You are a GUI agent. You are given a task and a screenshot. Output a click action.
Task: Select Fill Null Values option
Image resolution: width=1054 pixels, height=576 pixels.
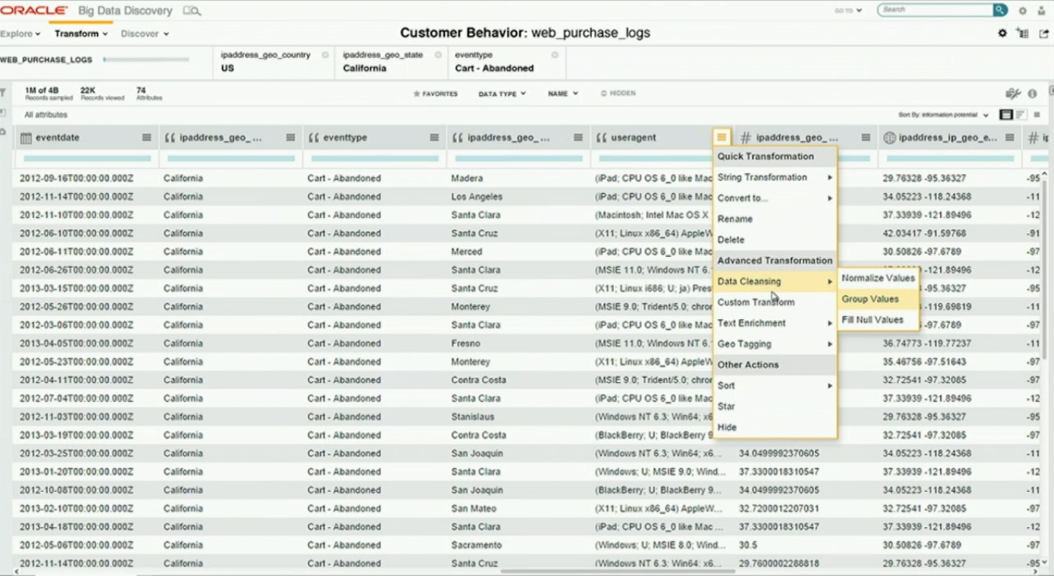pos(878,319)
